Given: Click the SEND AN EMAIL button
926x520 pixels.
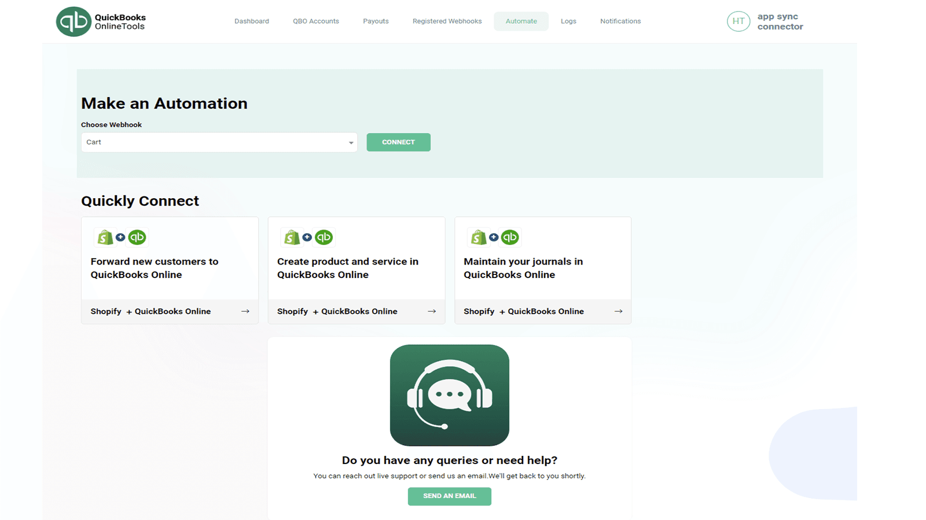Looking at the screenshot, I should [449, 496].
